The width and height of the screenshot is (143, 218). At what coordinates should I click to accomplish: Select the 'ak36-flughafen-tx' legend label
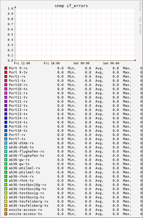pyautogui.click(x=26, y=156)
